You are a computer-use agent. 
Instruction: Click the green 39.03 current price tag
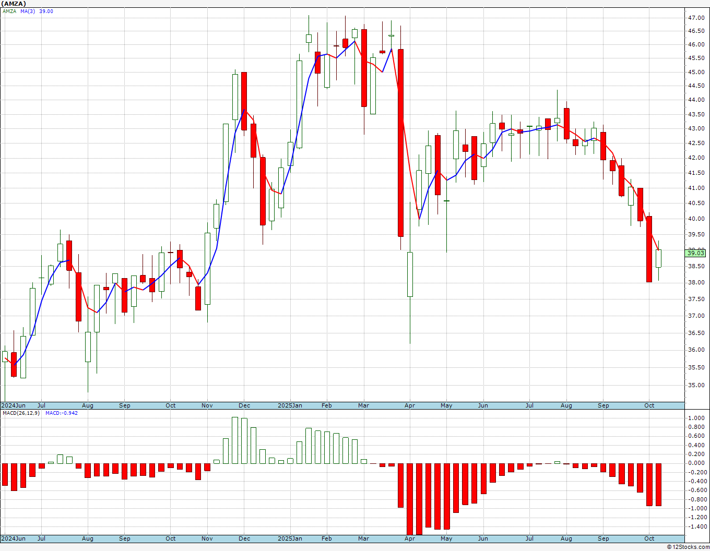coord(695,253)
